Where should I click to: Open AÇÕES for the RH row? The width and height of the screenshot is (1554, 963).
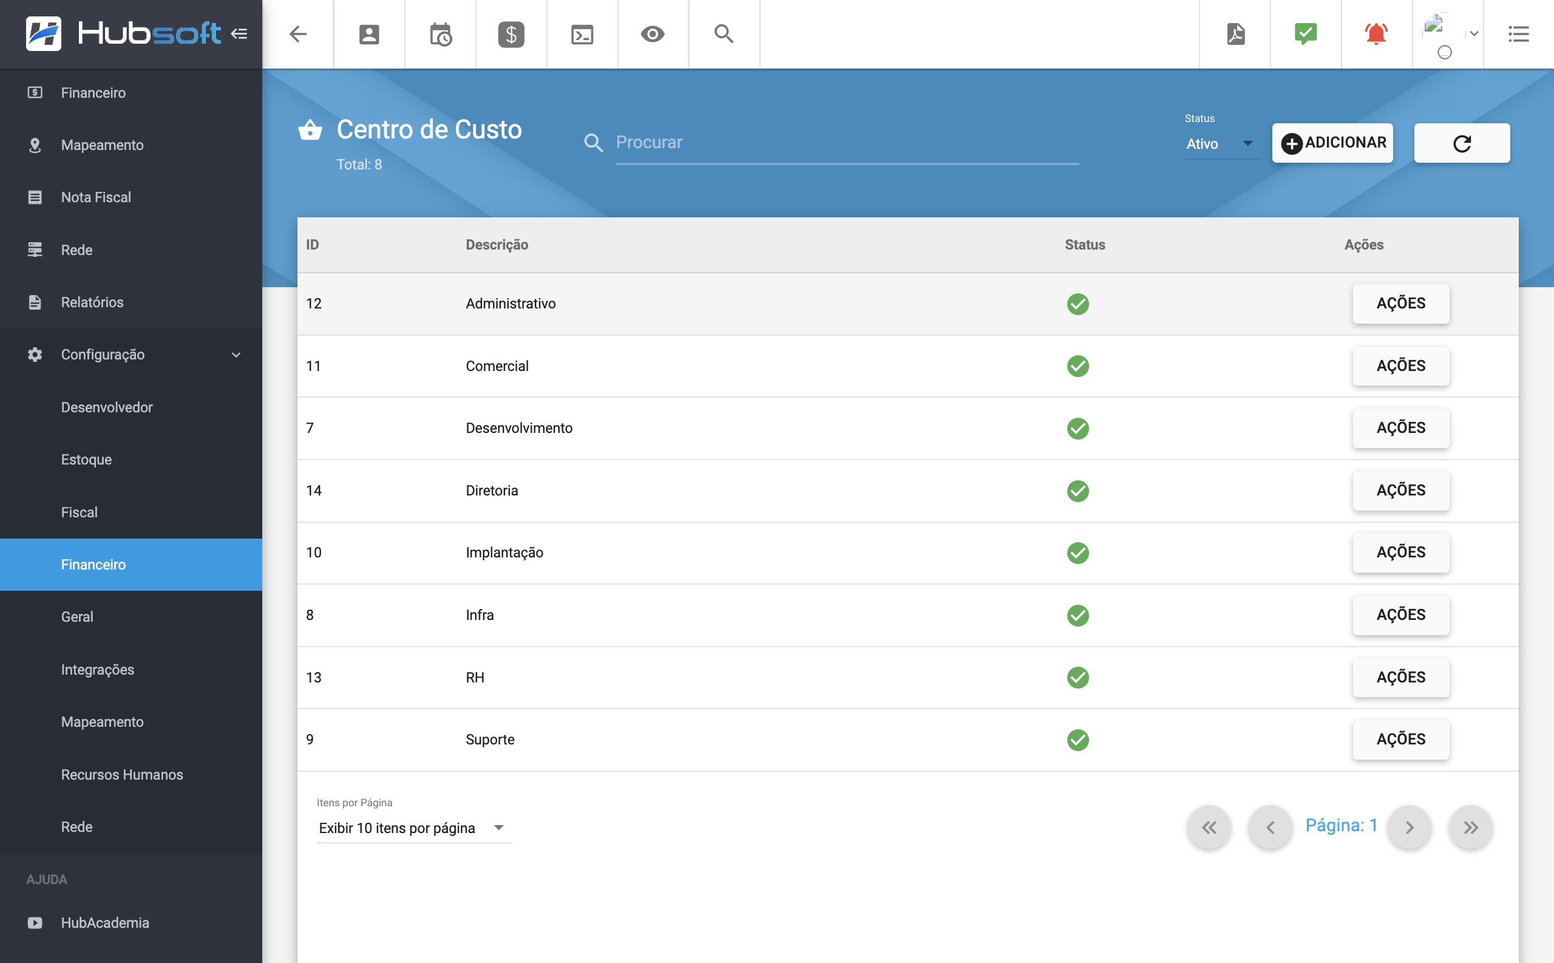(x=1400, y=677)
